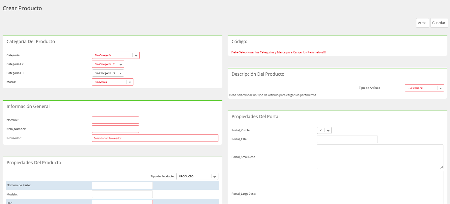Click the 'Portal_Visible:' label
450x204 pixels.
(241, 130)
